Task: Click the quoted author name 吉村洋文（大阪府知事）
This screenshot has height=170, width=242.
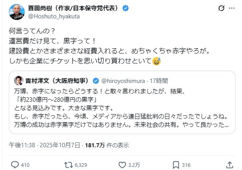Action: (57, 80)
